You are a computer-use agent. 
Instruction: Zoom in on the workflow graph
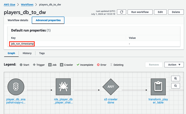pyautogui.click(x=176, y=79)
